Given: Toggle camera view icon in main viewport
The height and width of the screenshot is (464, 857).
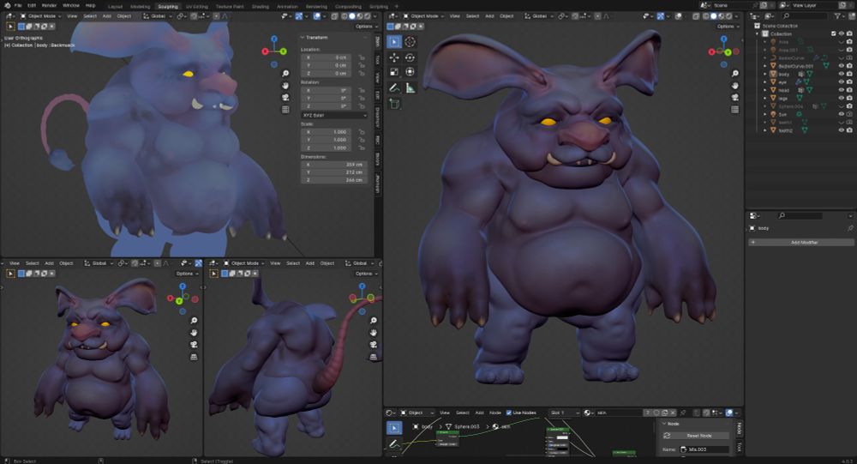Looking at the screenshot, I should coord(735,98).
